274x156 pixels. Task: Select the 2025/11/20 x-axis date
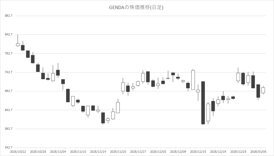118,151
